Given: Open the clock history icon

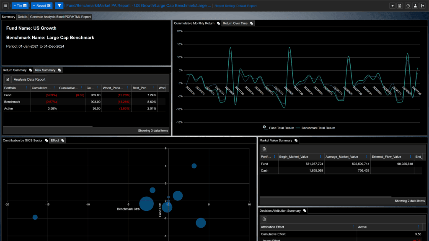Looking at the screenshot, I should point(408,6).
